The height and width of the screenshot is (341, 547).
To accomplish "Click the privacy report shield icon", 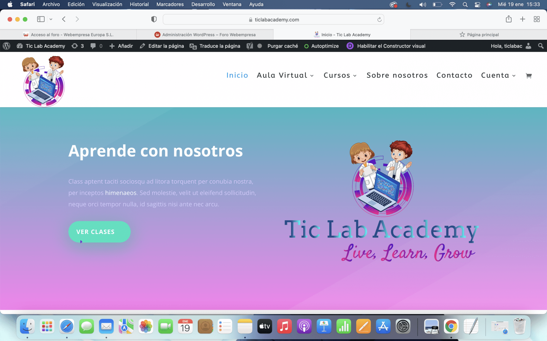I will click(x=154, y=19).
